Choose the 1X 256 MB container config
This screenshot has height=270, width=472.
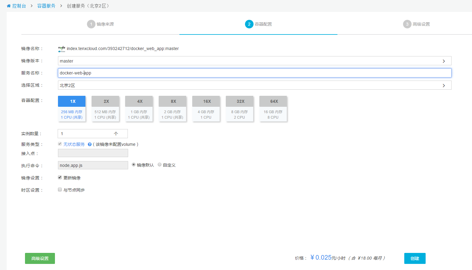pos(72,109)
